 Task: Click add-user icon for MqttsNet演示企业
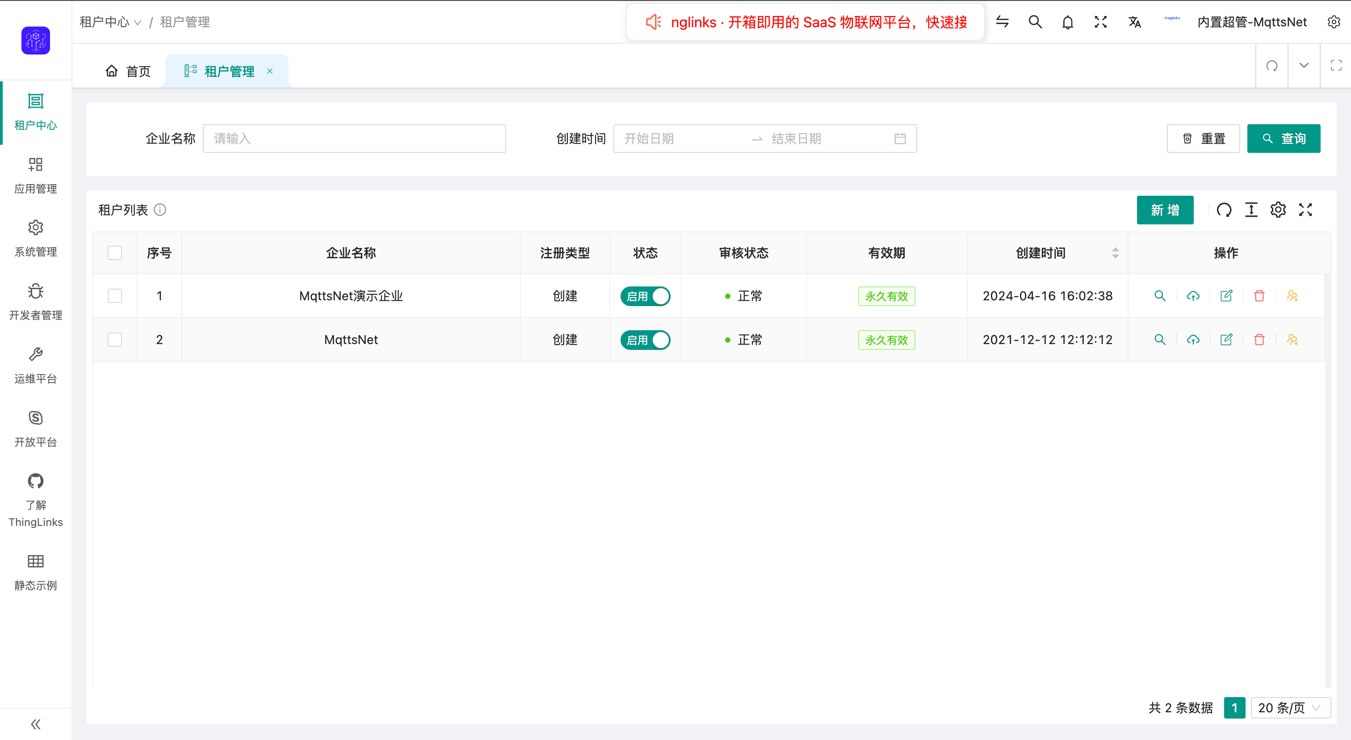(x=1292, y=296)
